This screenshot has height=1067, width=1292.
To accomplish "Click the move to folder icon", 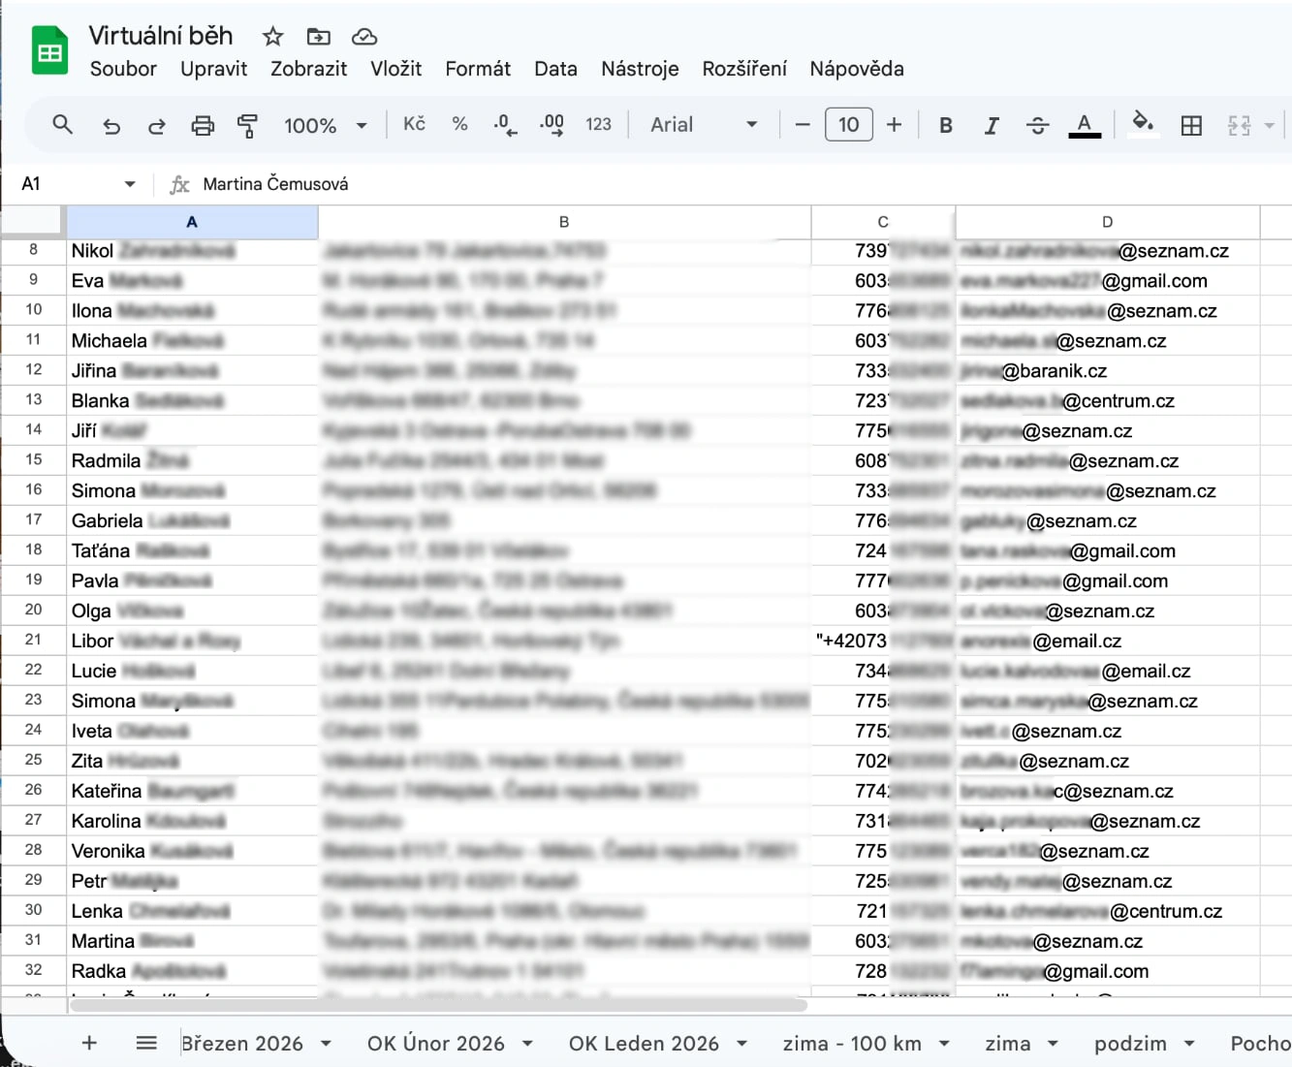I will (x=318, y=37).
